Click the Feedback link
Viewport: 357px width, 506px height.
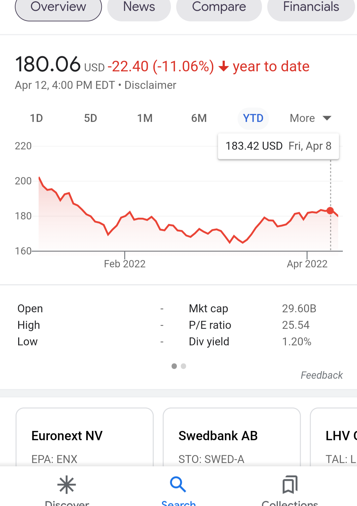pos(322,375)
